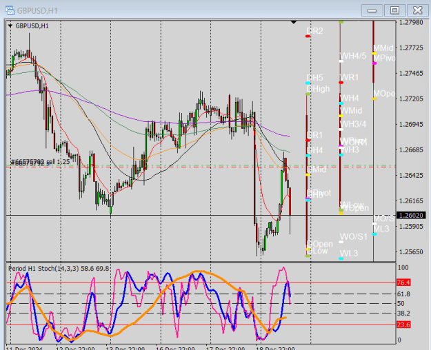Minimize the GBPUSD,H1 chart window
Viewport: 431px width, 350px height.
372,11
